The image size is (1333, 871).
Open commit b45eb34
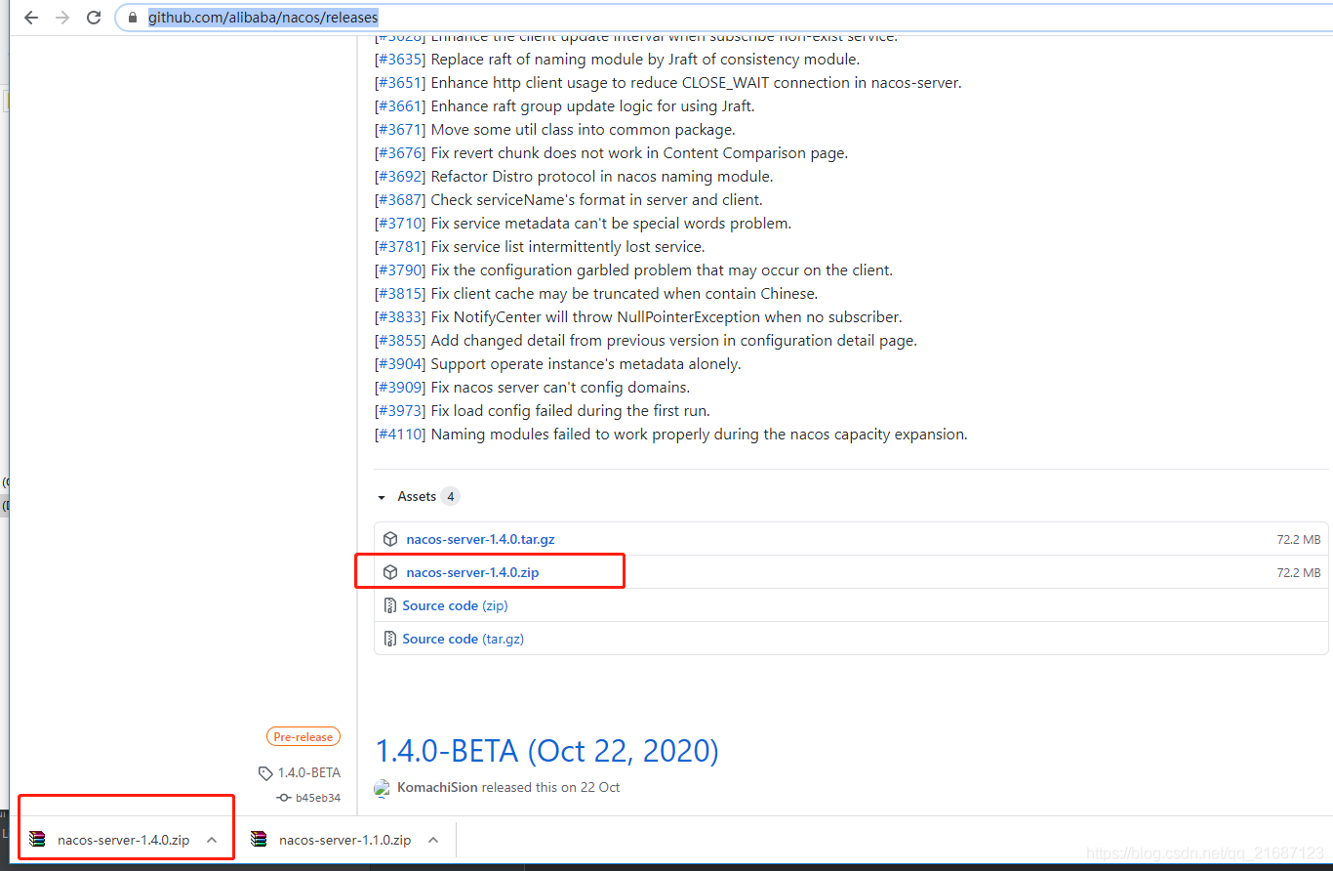[318, 798]
